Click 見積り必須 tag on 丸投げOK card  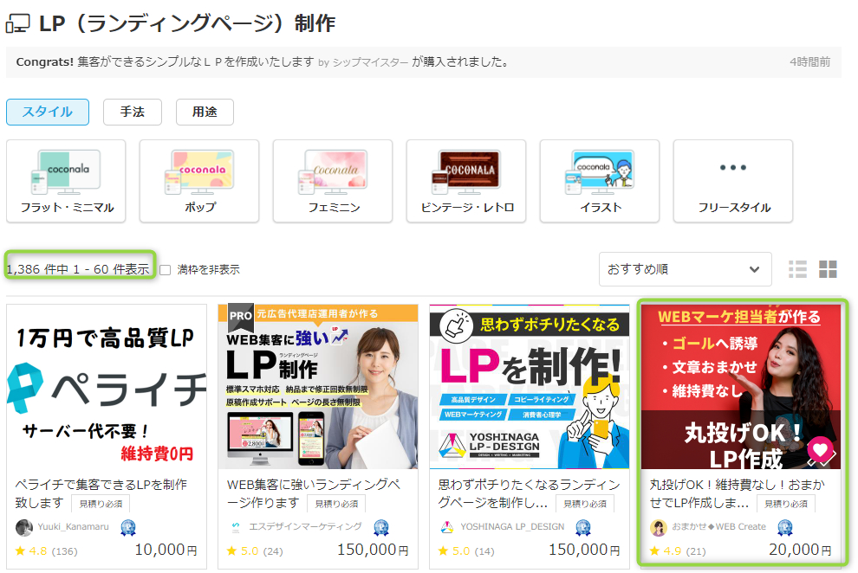click(x=786, y=504)
